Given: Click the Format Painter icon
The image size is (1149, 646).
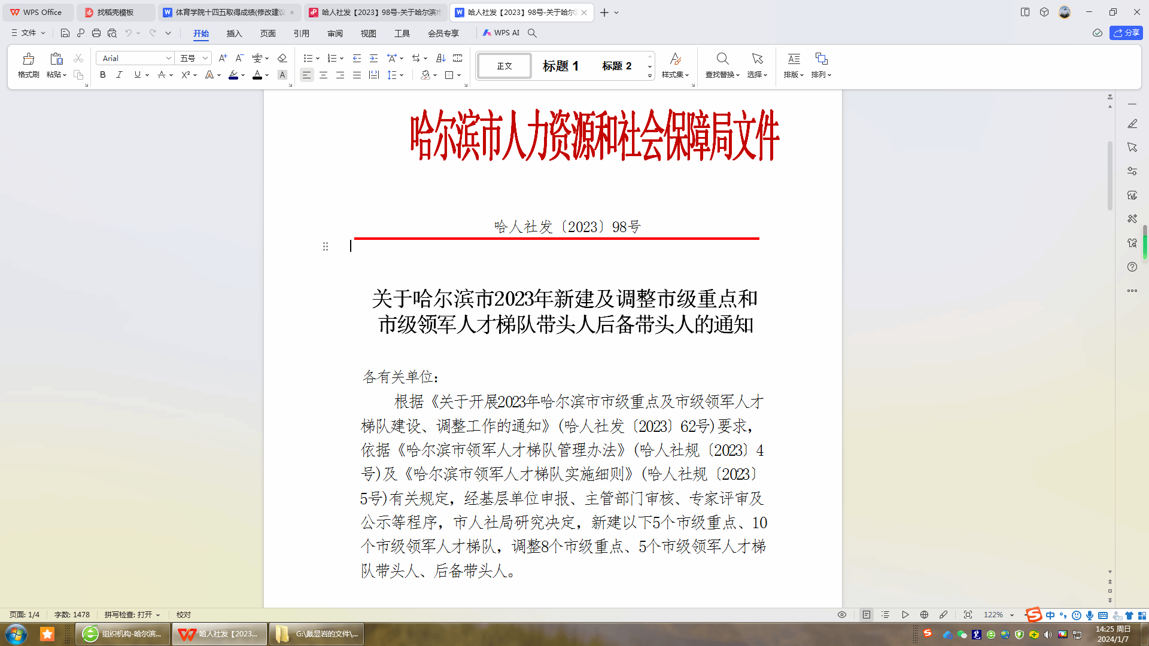Looking at the screenshot, I should coord(28,59).
